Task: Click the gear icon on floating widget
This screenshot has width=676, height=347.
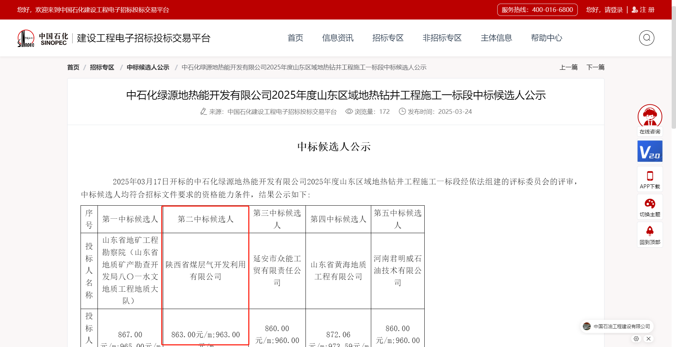Action: (x=636, y=339)
